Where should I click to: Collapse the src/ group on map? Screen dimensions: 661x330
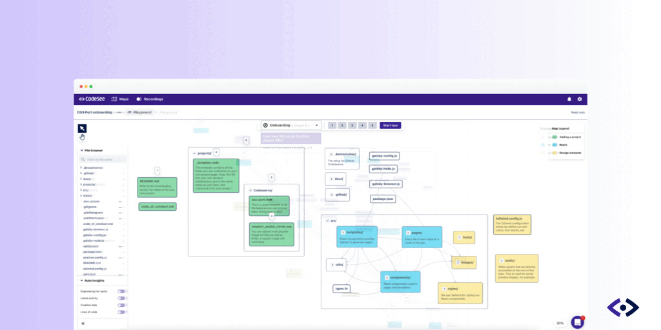click(x=327, y=220)
